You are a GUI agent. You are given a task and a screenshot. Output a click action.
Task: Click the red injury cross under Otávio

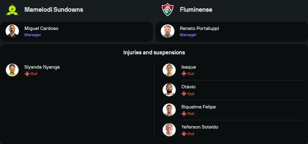[184, 94]
